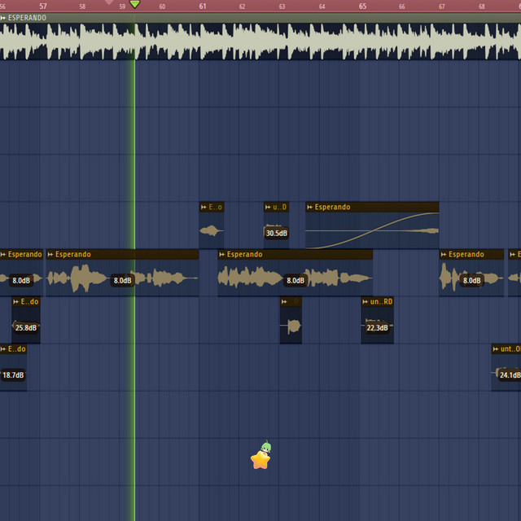Jump to bar 61 in the timeline ruler
Image resolution: width=521 pixels, height=521 pixels.
click(203, 6)
